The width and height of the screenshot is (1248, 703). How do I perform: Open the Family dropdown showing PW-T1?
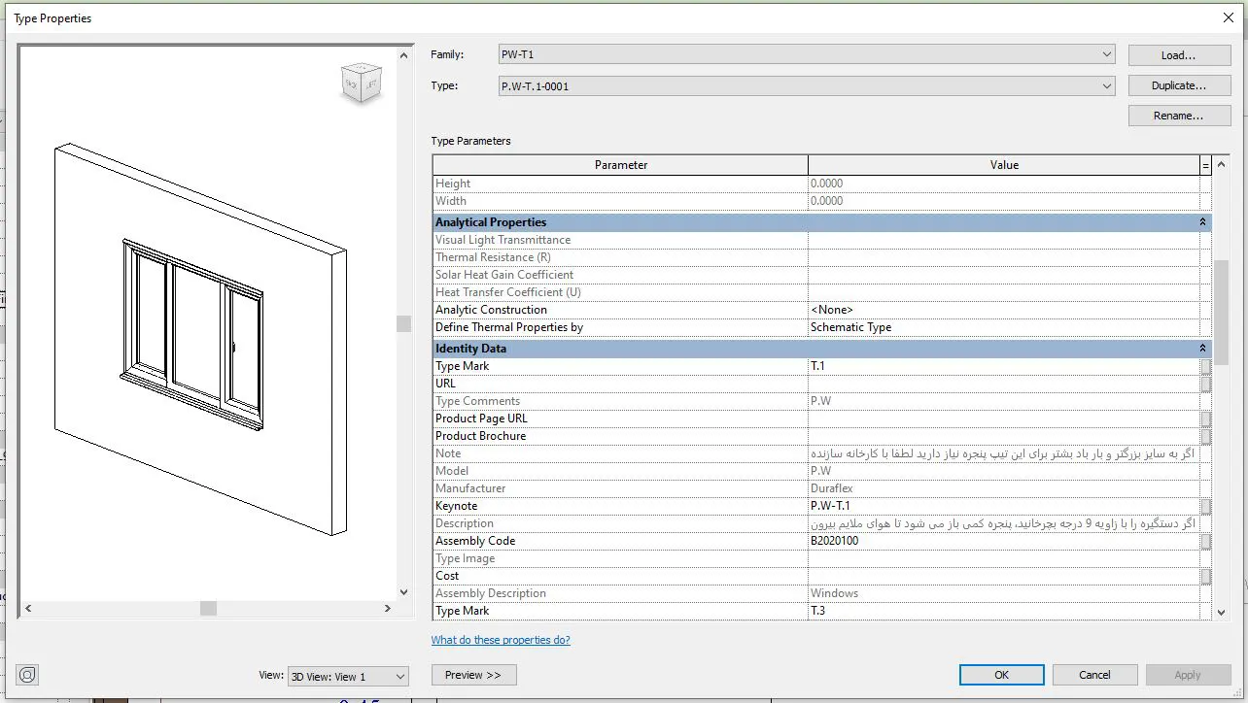[806, 54]
